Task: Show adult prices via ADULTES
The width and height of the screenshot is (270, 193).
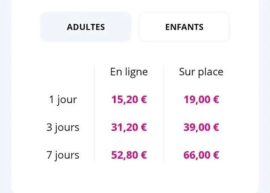Action: click(86, 27)
